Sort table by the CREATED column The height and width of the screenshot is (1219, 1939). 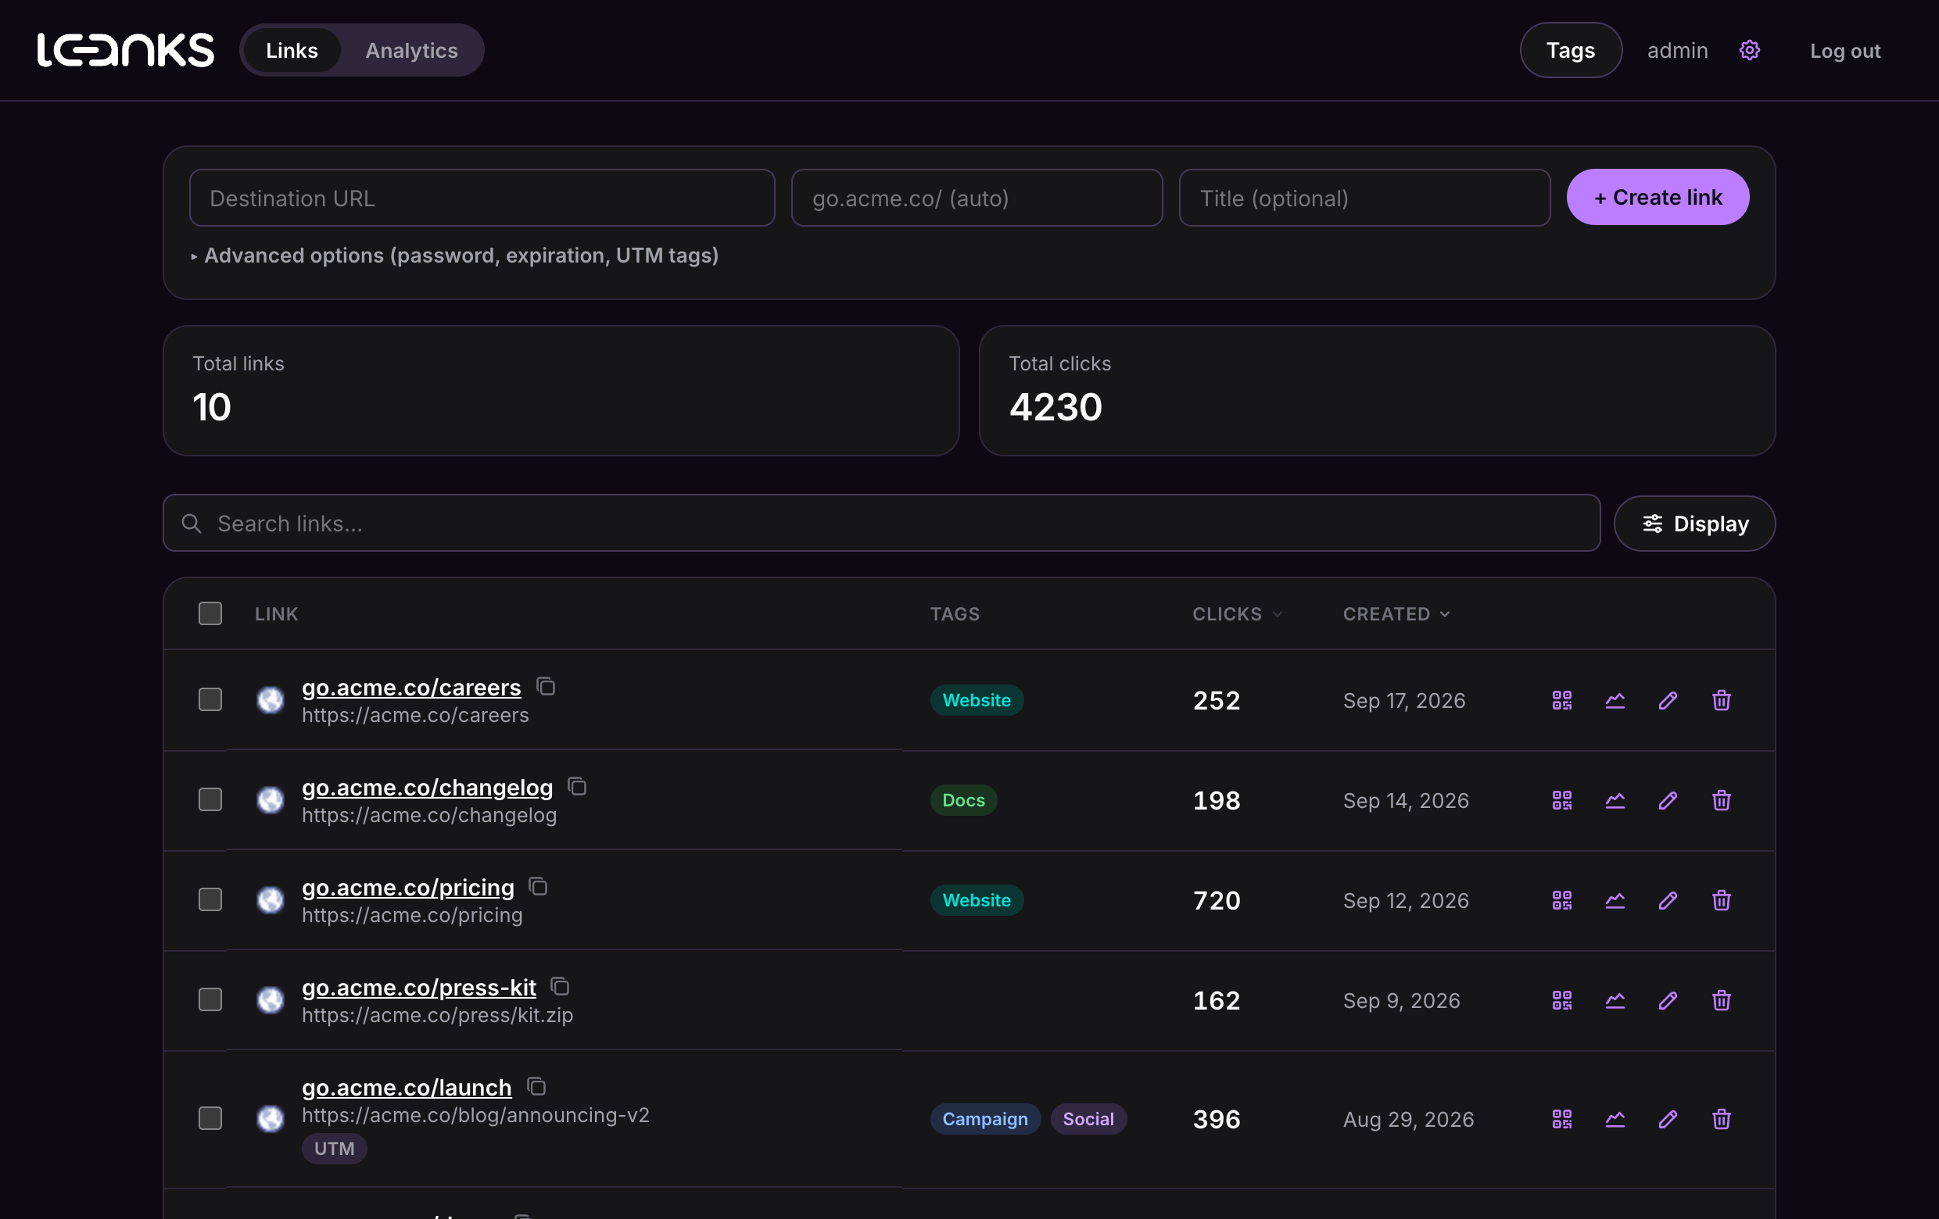pyautogui.click(x=1396, y=614)
